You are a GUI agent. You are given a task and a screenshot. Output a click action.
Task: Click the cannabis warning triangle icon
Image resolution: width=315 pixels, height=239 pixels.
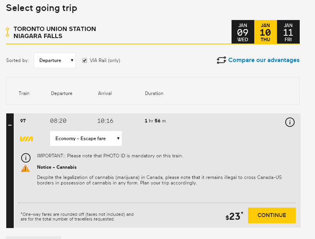25,168
